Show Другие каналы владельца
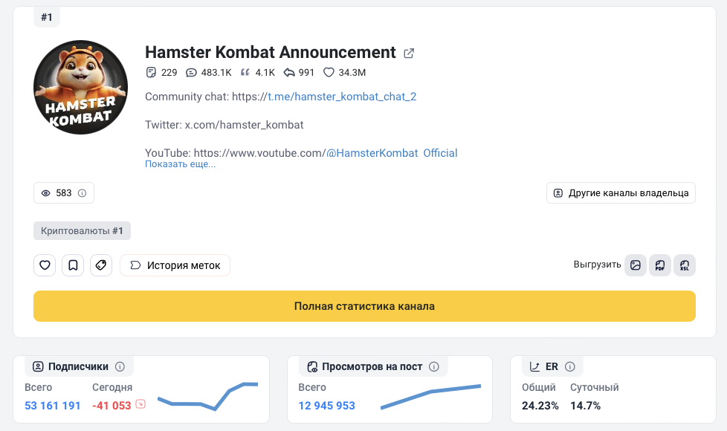Image resolution: width=727 pixels, height=431 pixels. [621, 193]
